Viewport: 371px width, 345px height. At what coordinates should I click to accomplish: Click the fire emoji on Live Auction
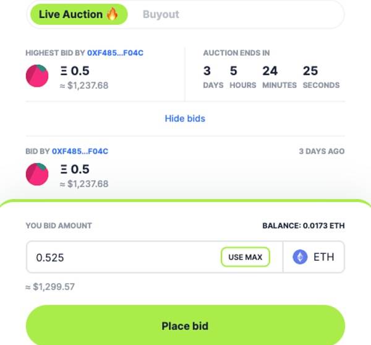tap(112, 14)
